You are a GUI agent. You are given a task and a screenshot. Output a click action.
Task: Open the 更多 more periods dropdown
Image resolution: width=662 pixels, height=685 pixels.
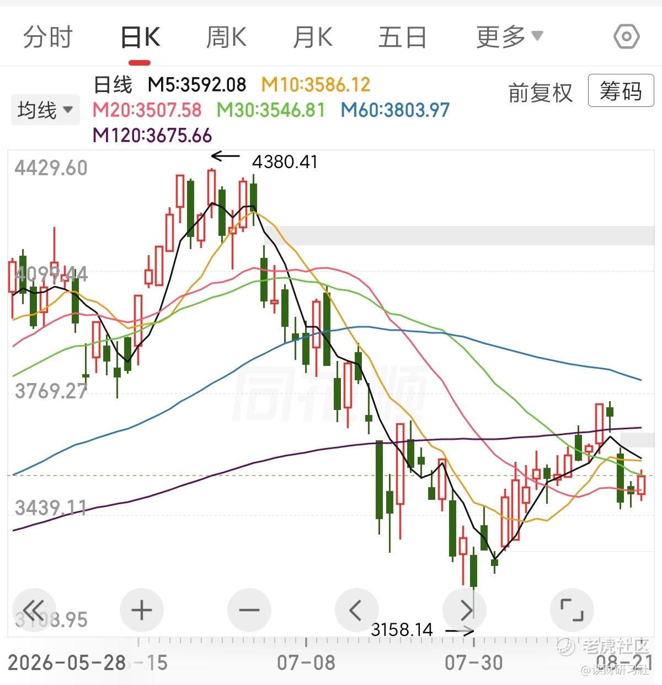tap(510, 37)
